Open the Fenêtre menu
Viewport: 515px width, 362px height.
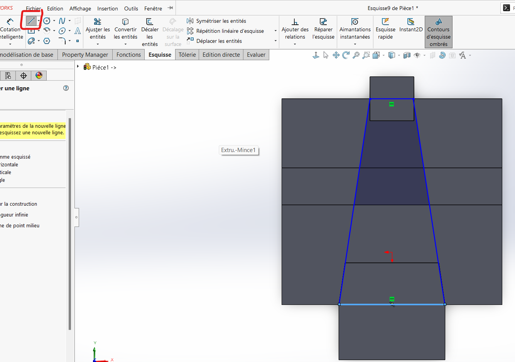[153, 8]
